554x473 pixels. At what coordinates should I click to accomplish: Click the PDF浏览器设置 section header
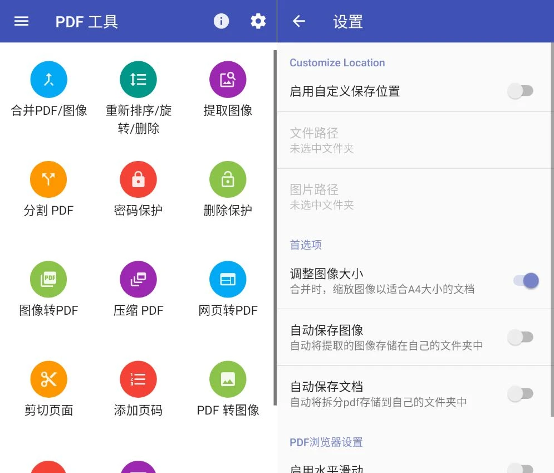326,442
